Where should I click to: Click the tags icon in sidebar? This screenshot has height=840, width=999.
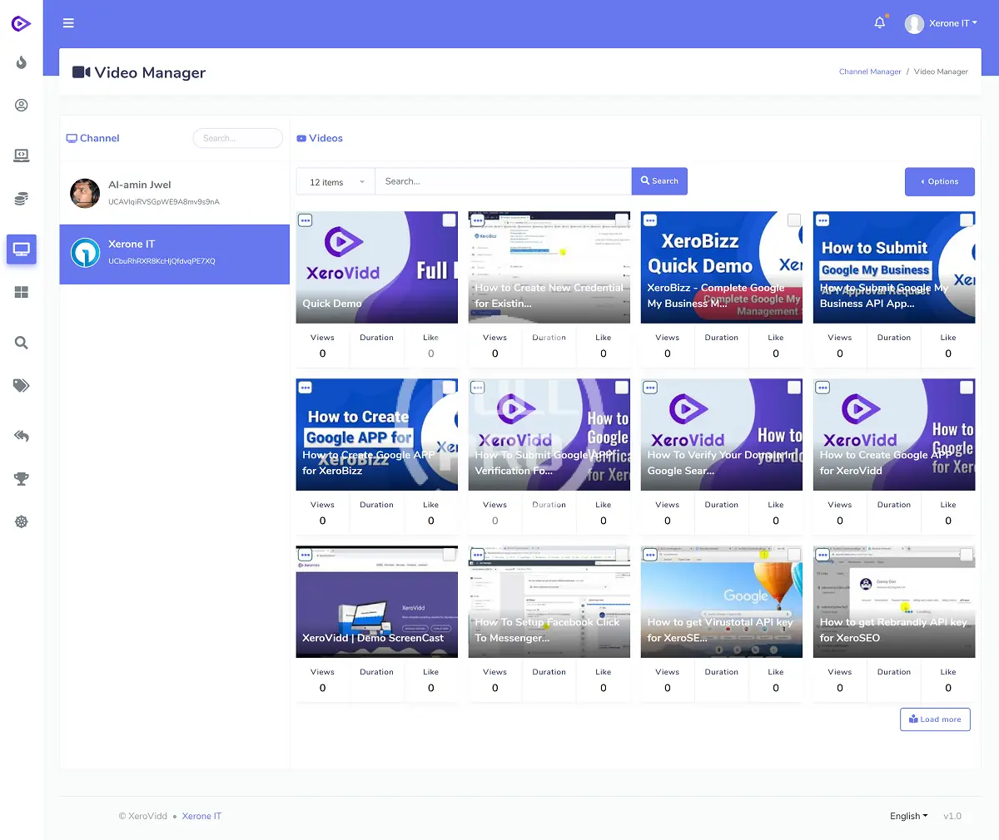(22, 385)
